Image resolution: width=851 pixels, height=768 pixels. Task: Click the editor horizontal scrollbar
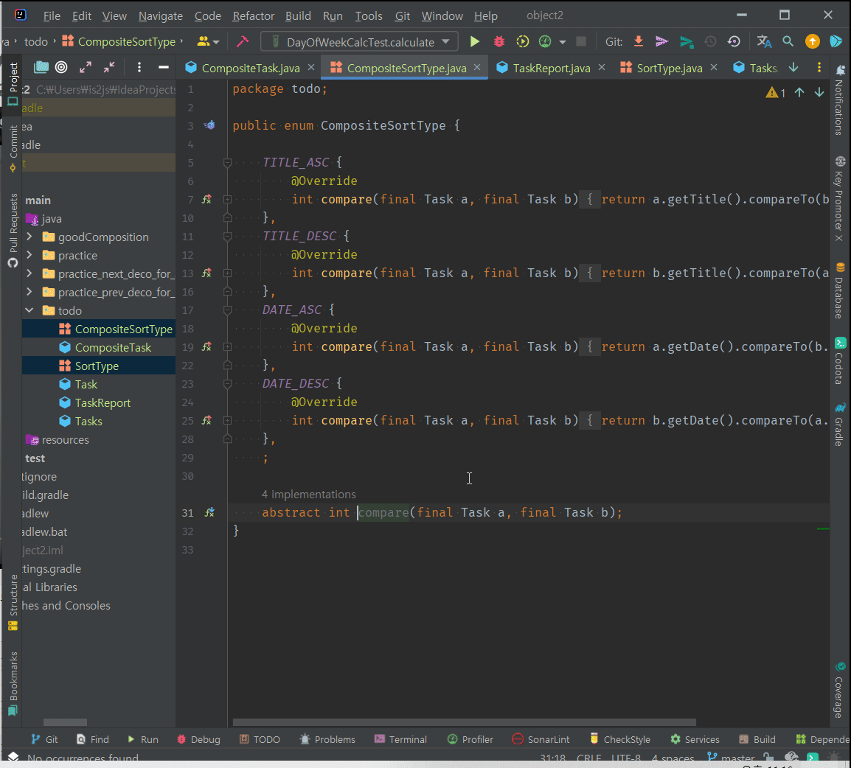(x=465, y=722)
